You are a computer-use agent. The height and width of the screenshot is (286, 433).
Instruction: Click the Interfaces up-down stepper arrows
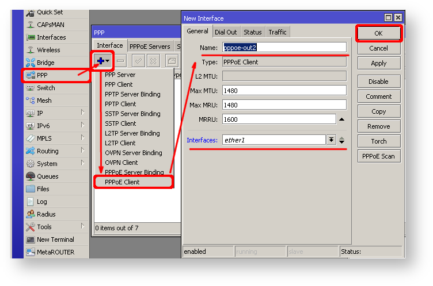342,140
